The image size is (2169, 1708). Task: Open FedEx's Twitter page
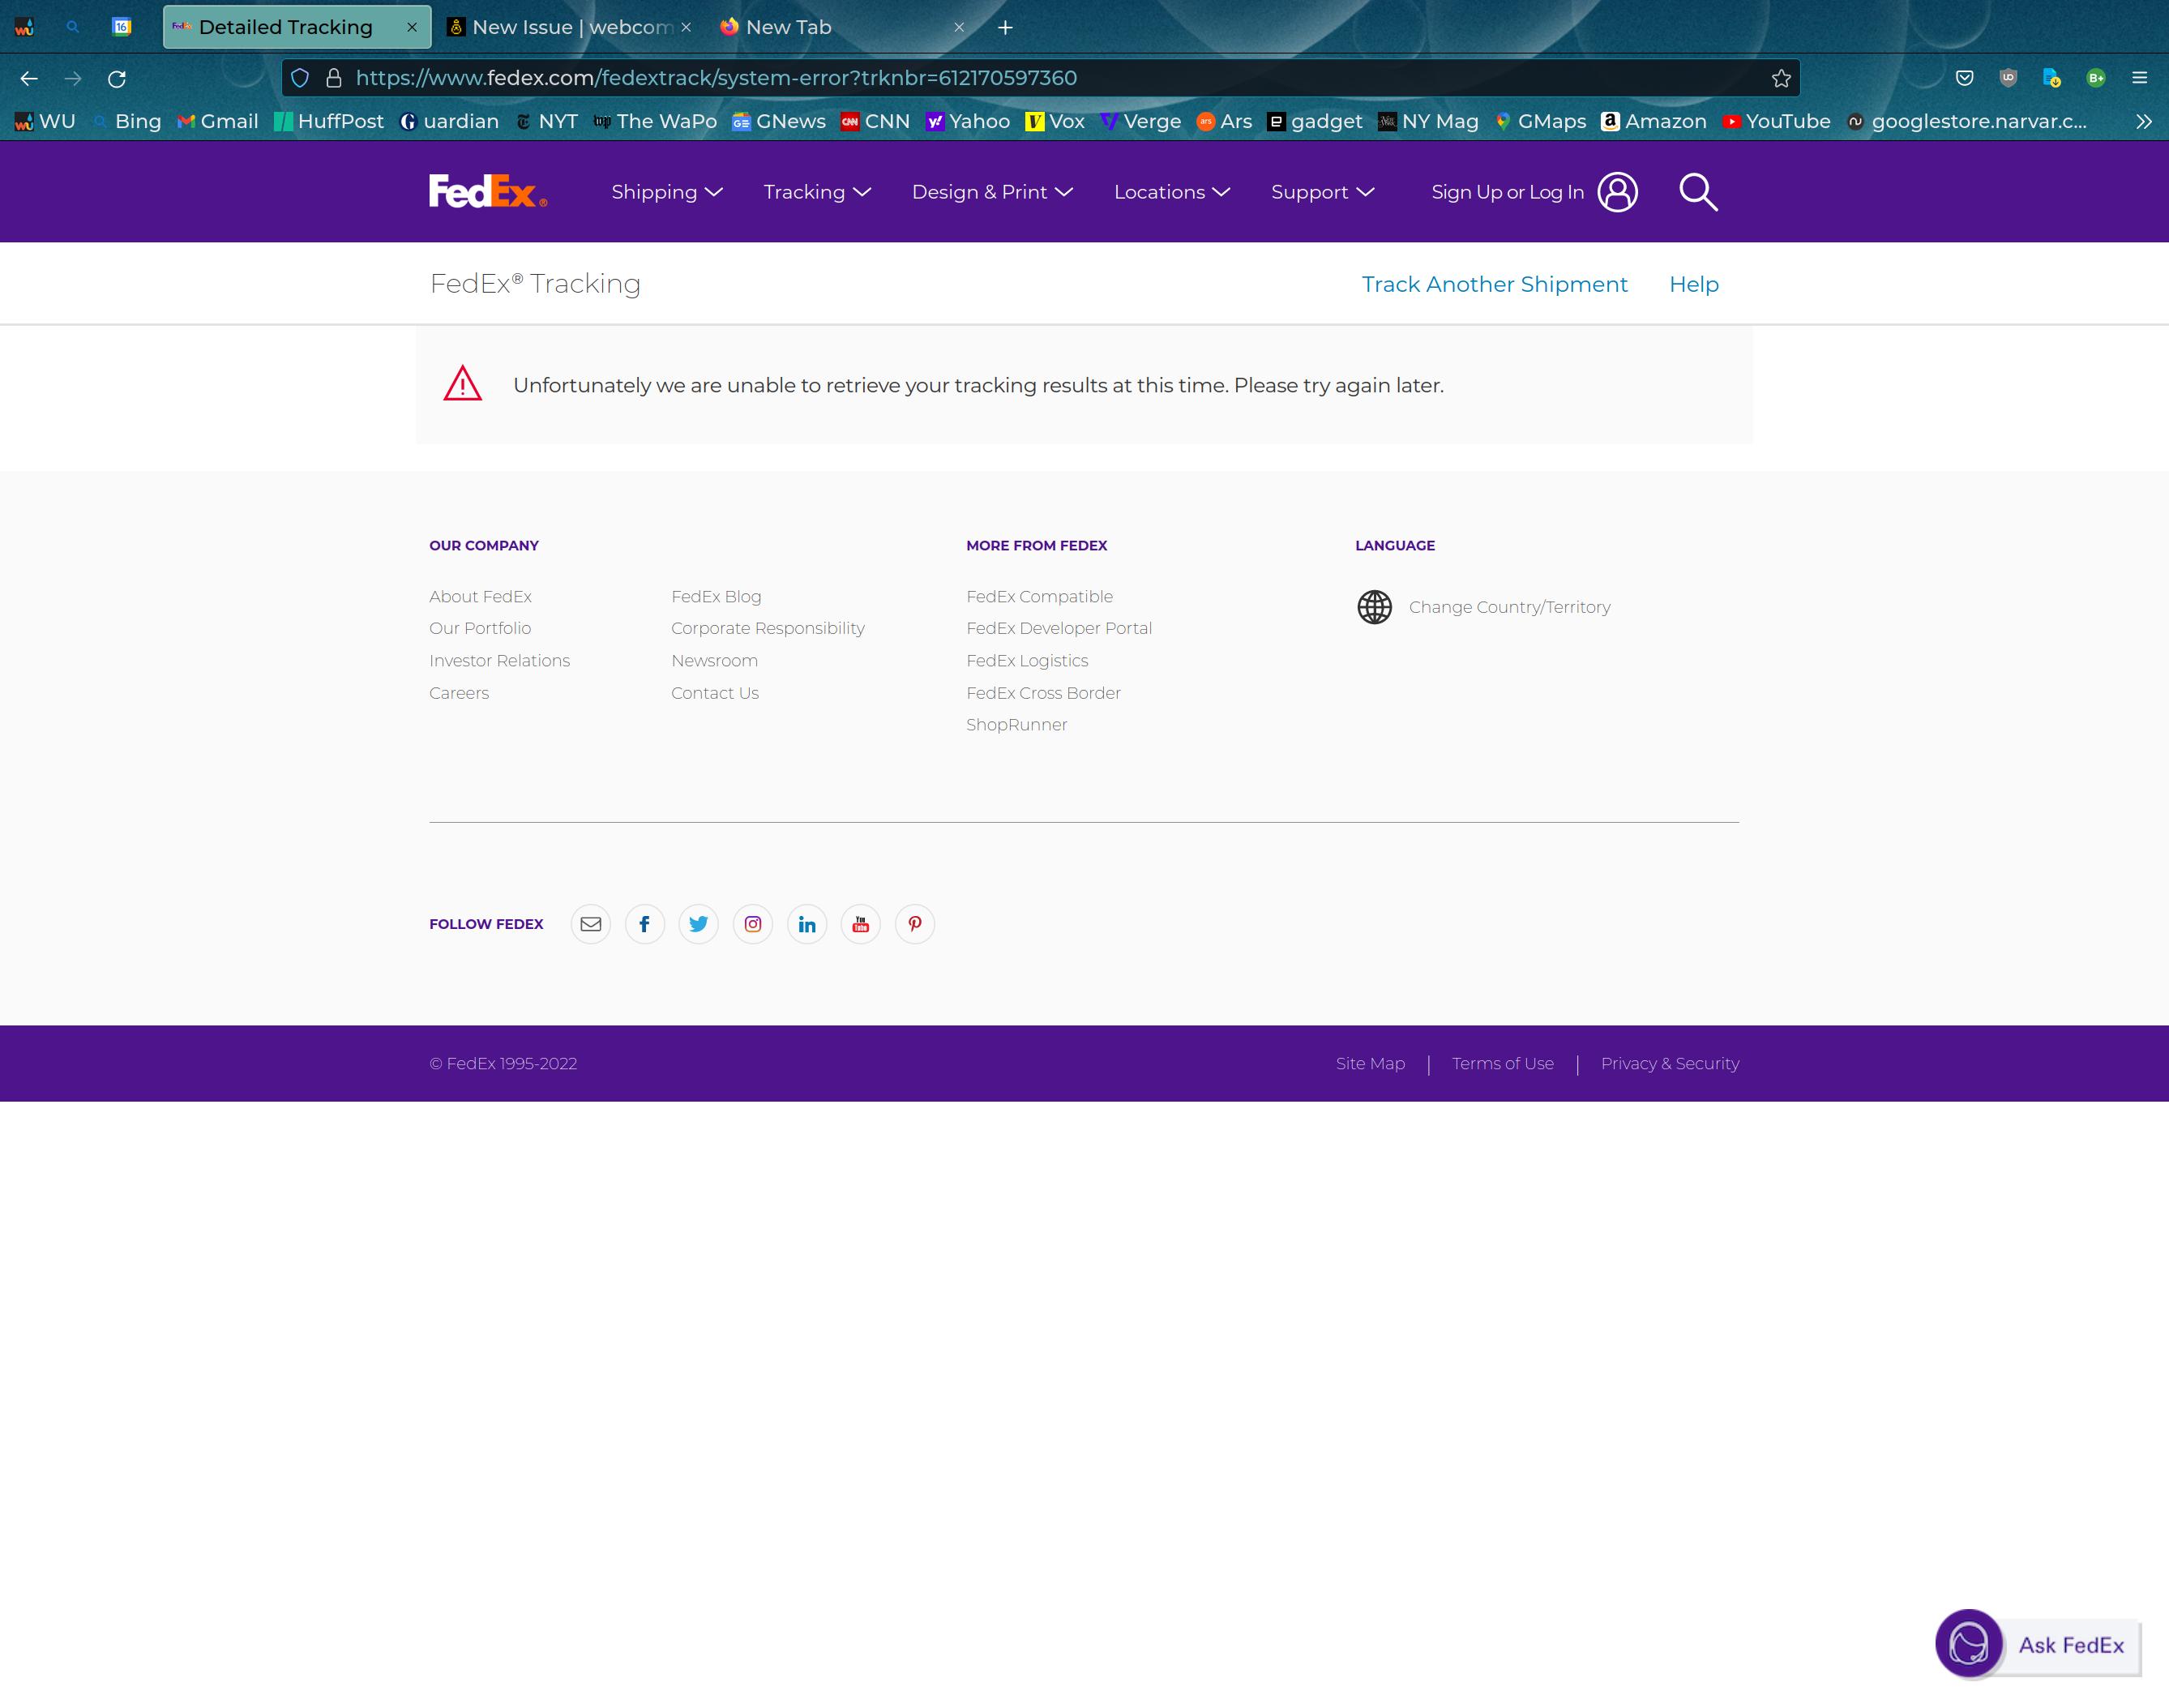pyautogui.click(x=698, y=924)
